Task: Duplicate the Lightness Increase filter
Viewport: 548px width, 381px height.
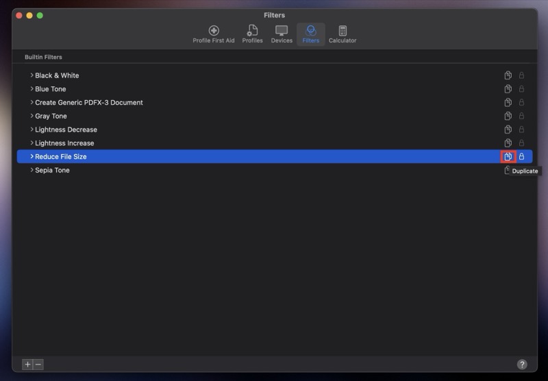Action: (508, 143)
